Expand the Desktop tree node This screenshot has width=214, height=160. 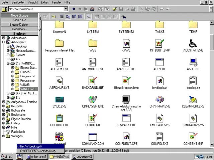(8, 46)
